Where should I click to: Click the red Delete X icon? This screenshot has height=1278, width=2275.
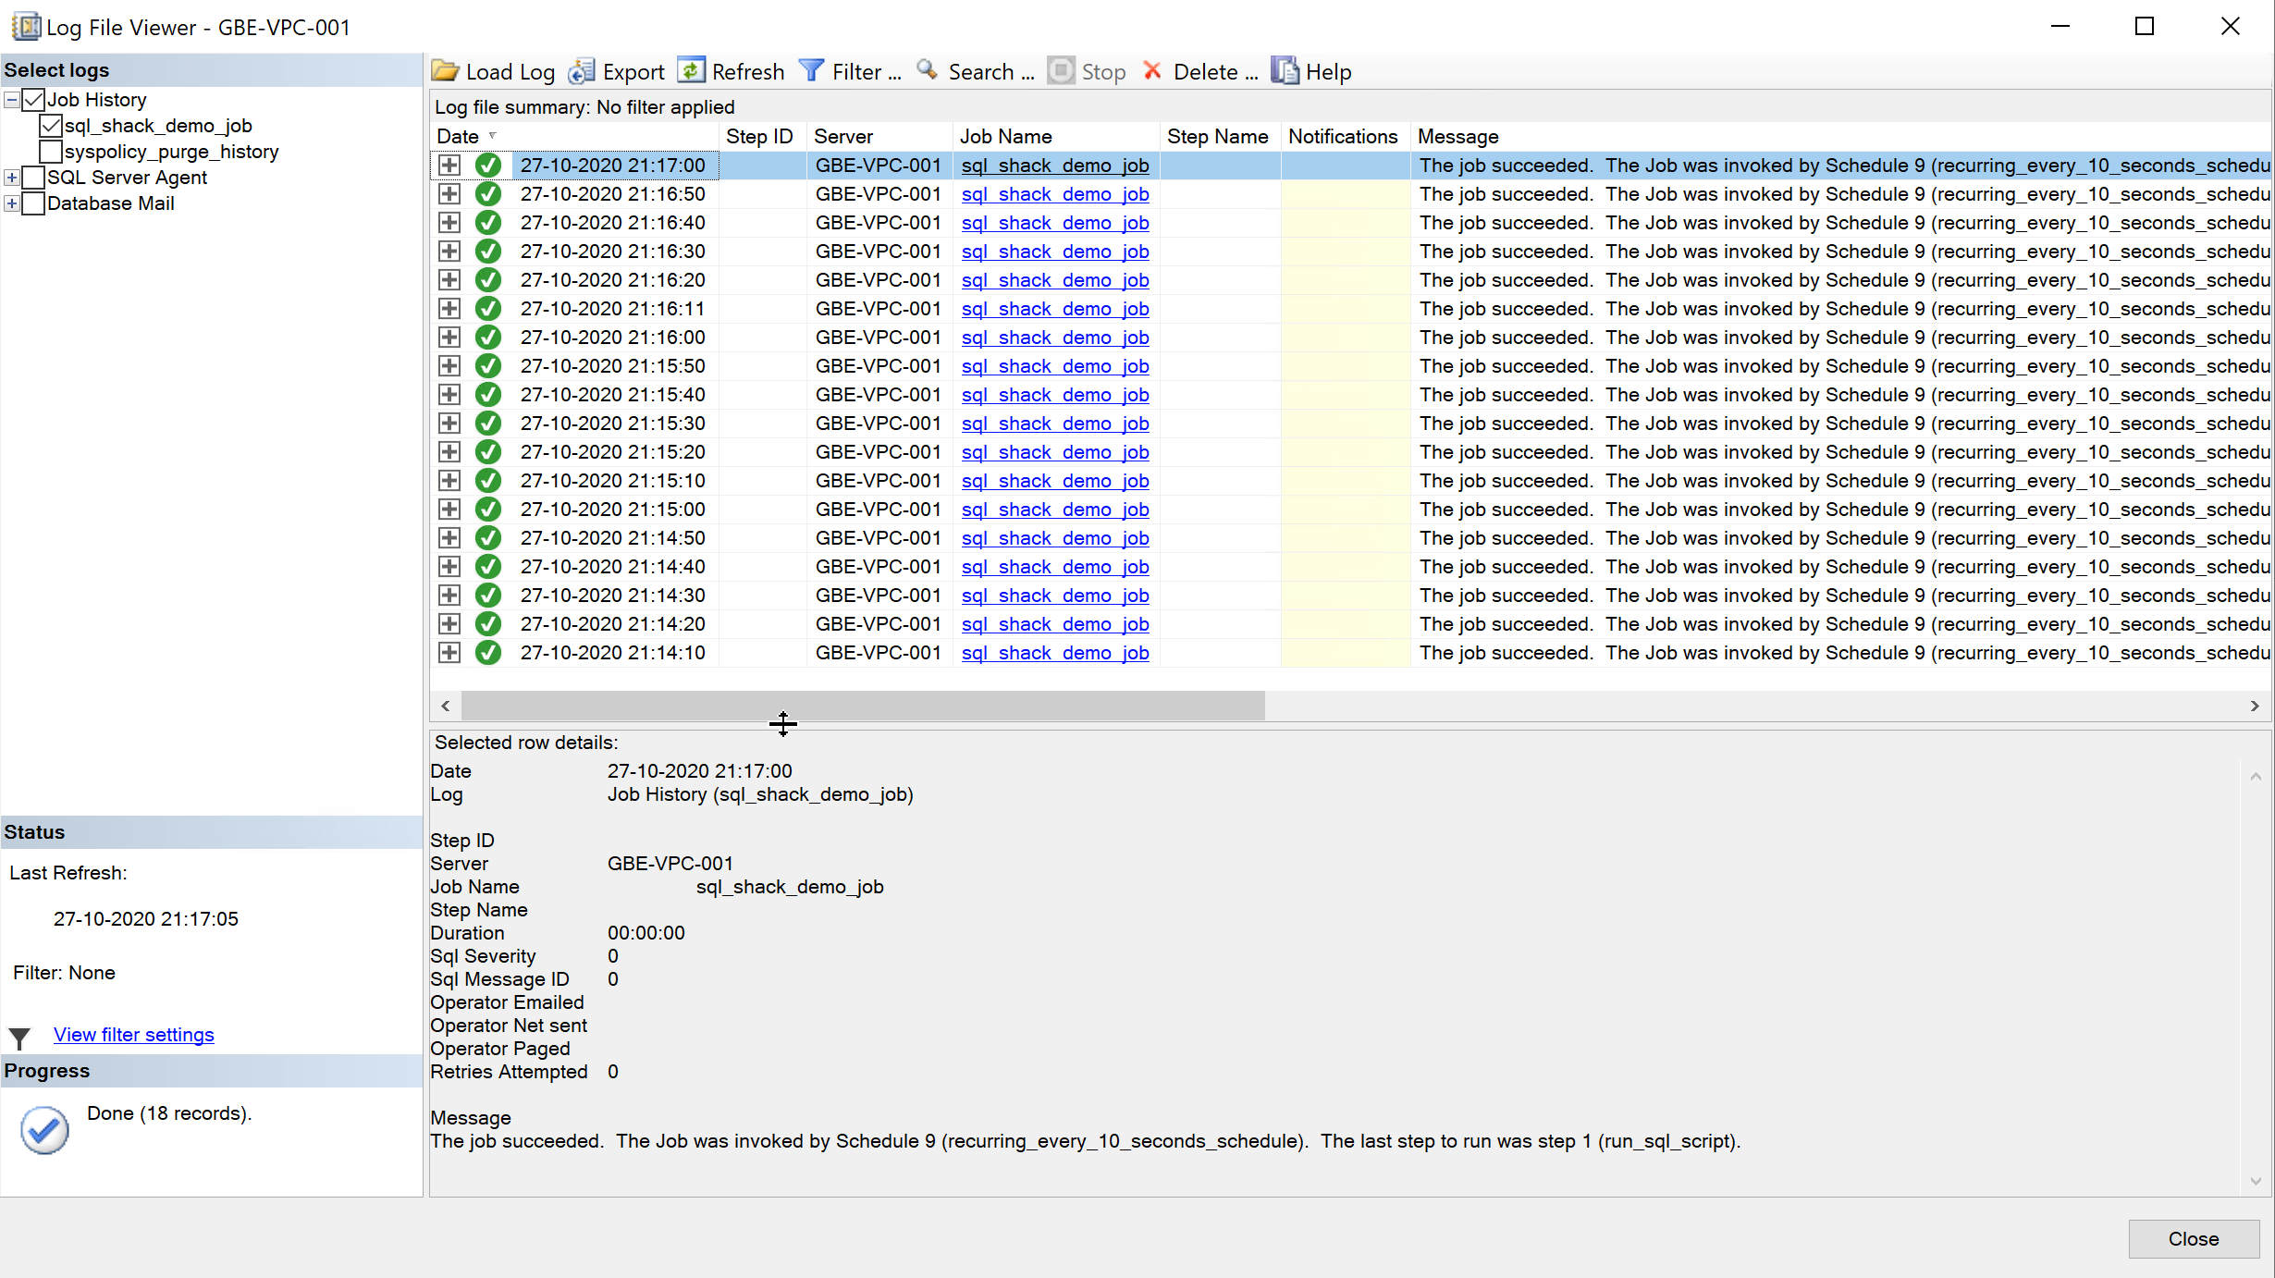(1152, 71)
